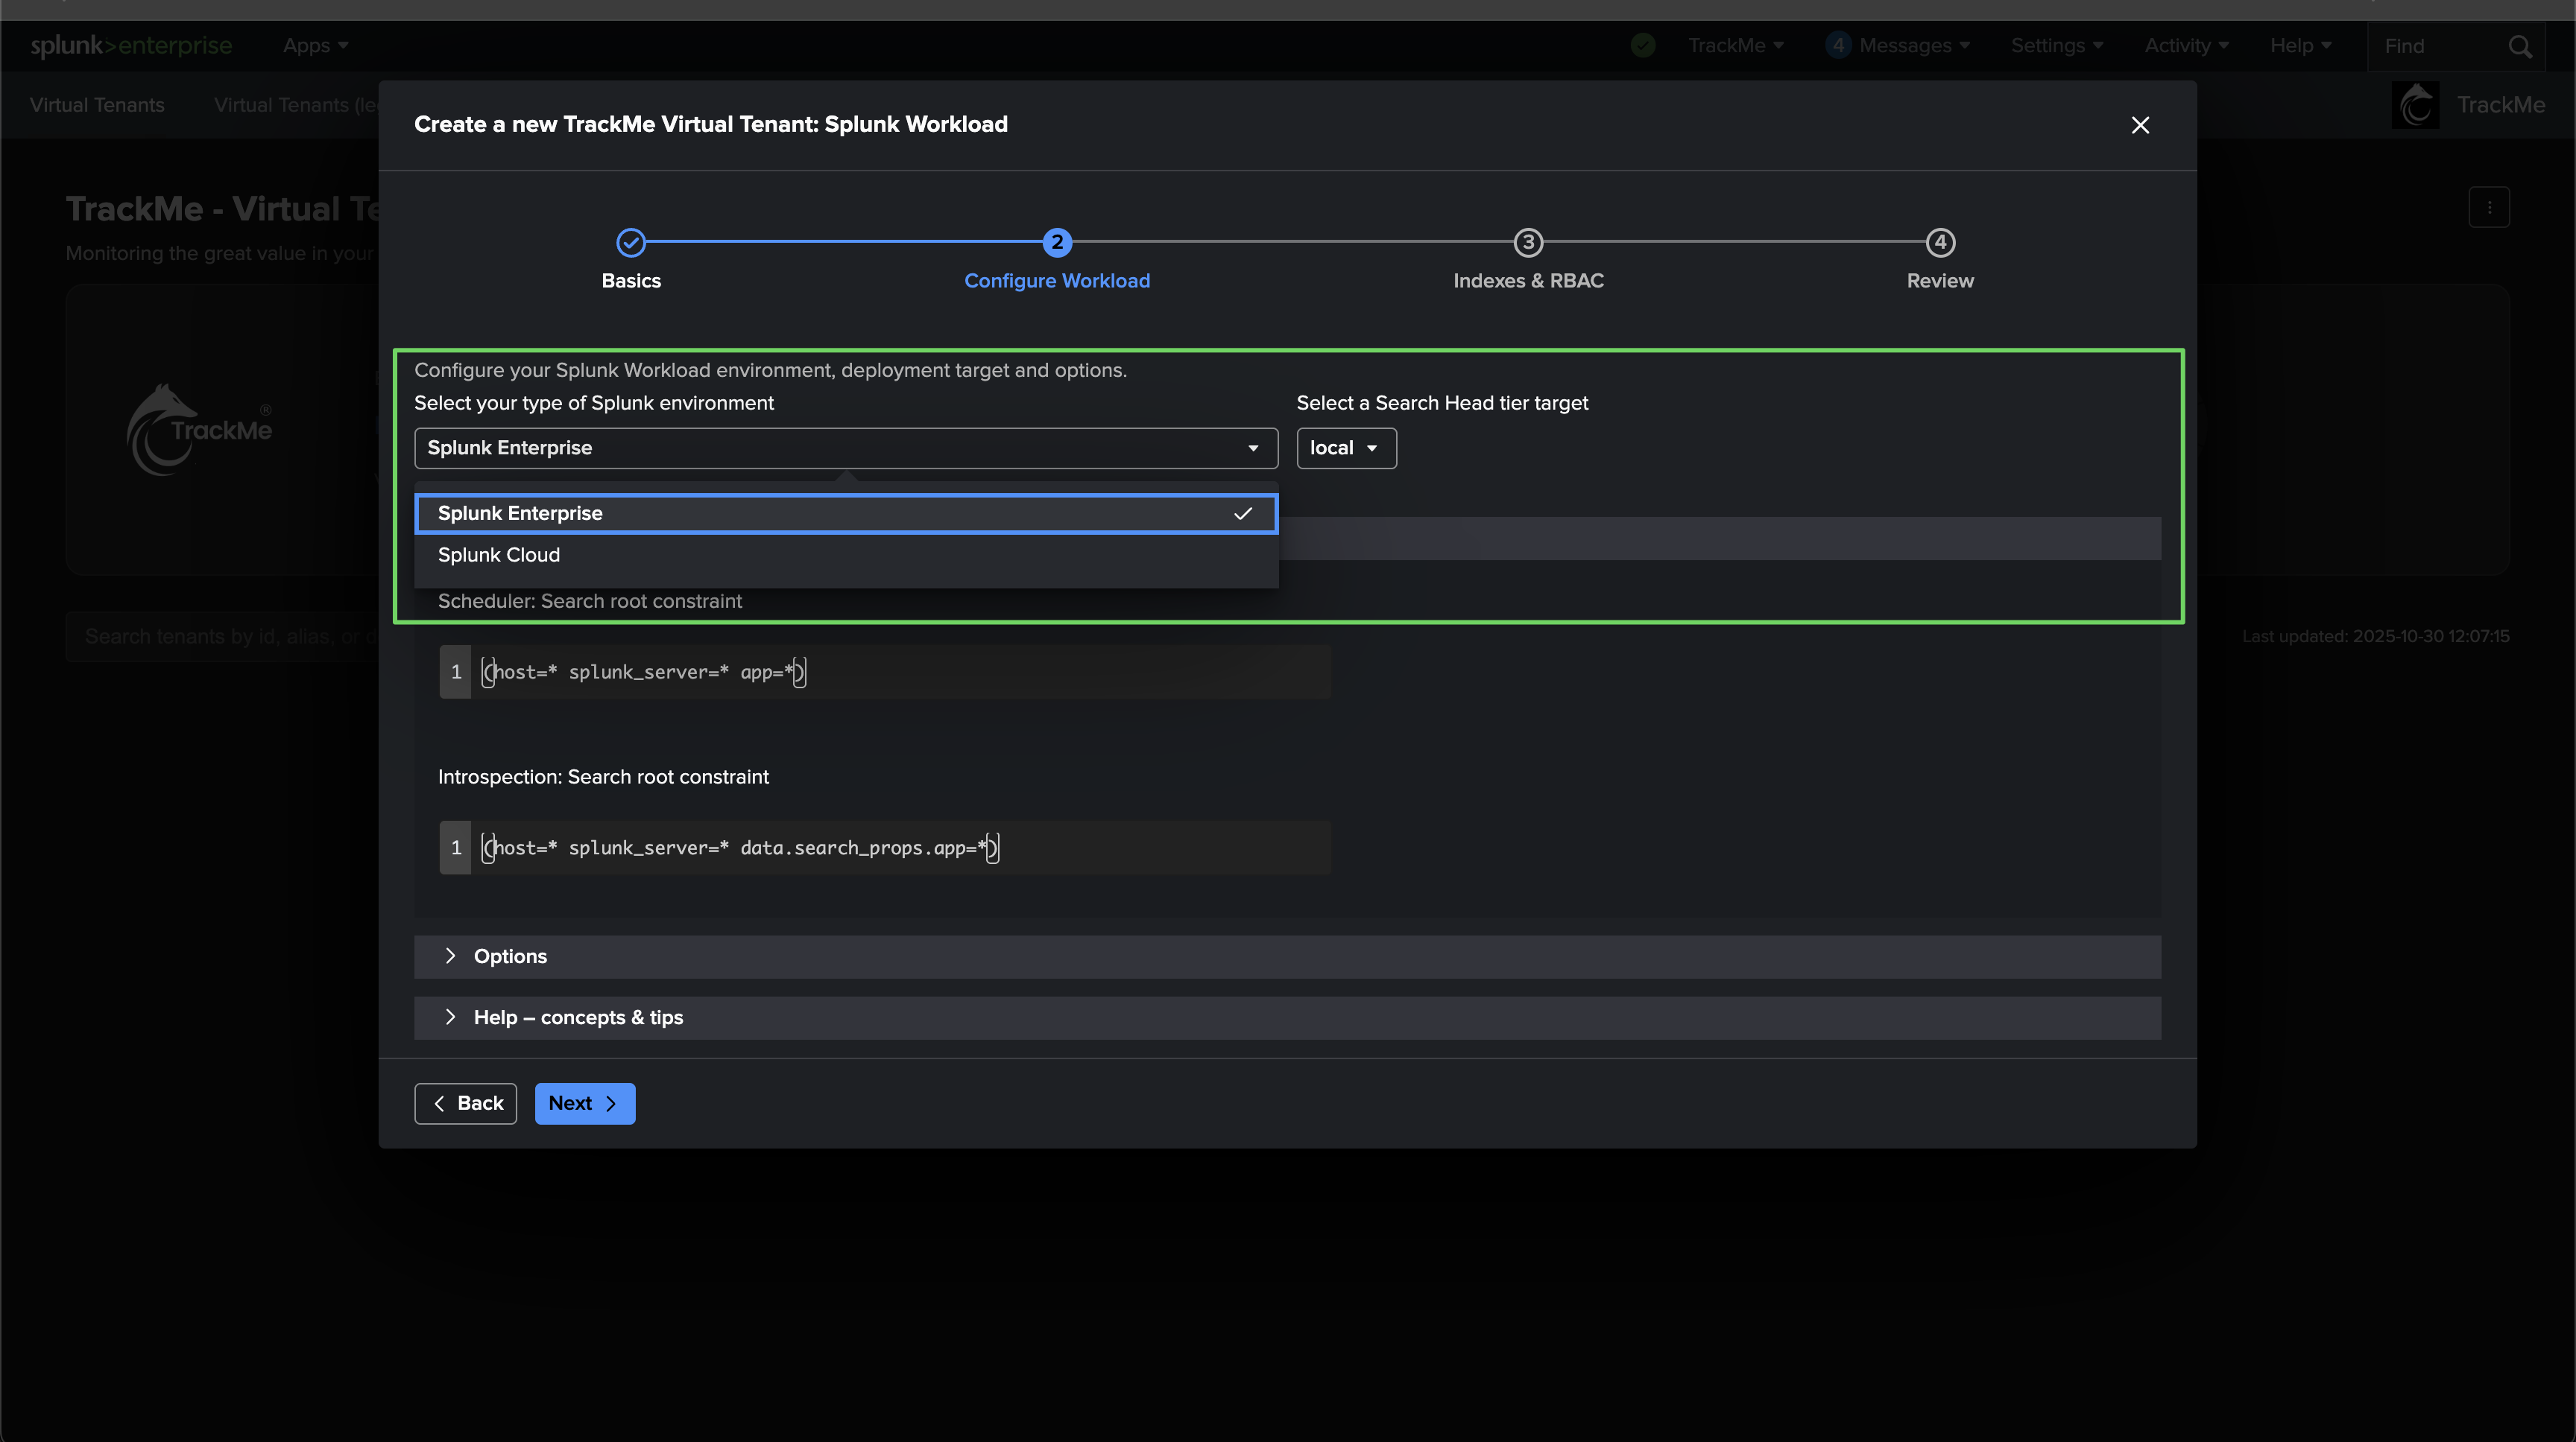Click the TrackMe logo in top right
The image size is (2576, 1442).
point(2415,105)
